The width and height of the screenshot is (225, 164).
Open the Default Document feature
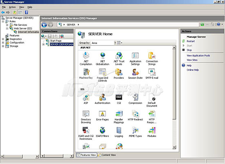pyautogui.click(x=152, y=100)
